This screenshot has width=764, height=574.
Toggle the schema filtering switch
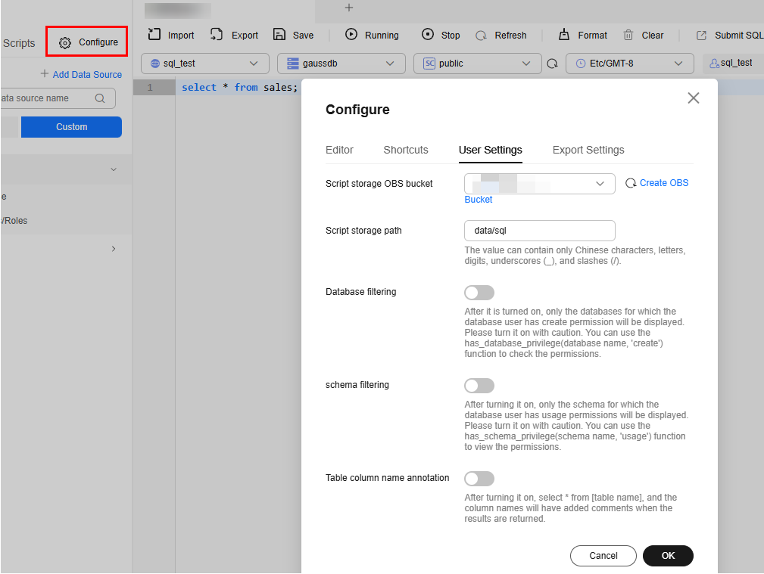(x=479, y=386)
